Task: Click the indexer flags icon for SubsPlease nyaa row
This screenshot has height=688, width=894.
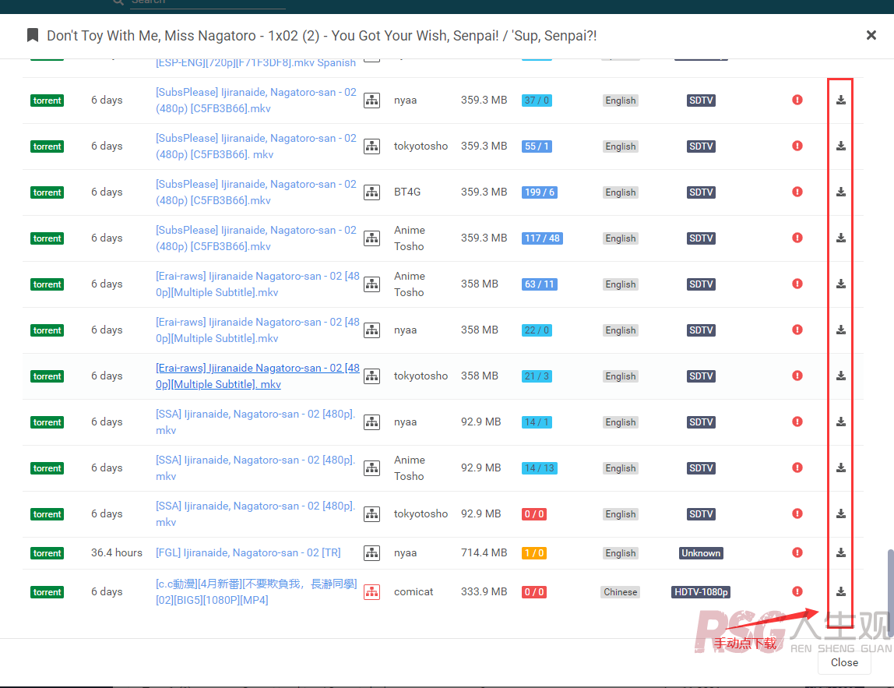Action: coord(371,101)
